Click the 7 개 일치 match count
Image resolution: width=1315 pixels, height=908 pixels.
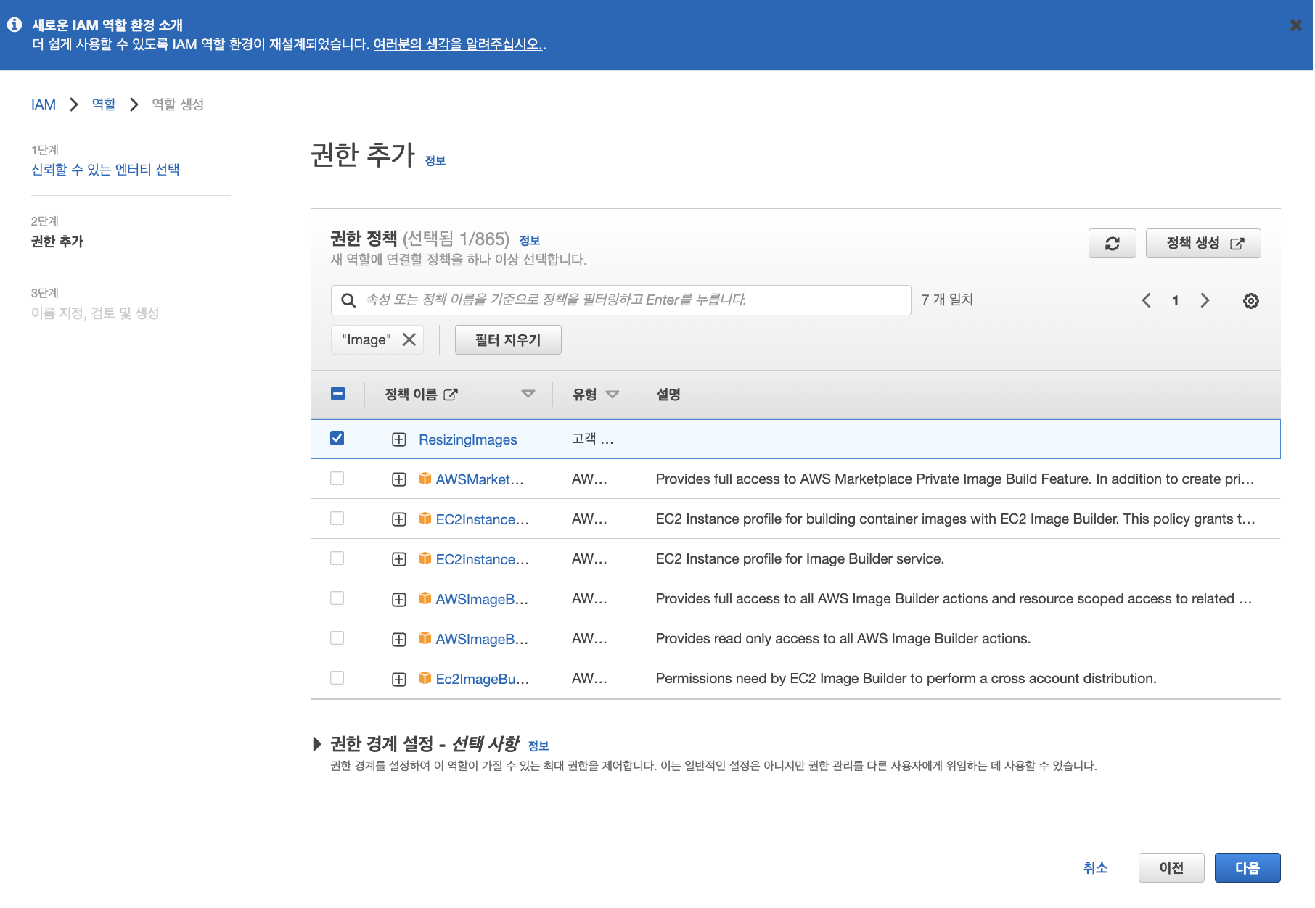coord(947,300)
